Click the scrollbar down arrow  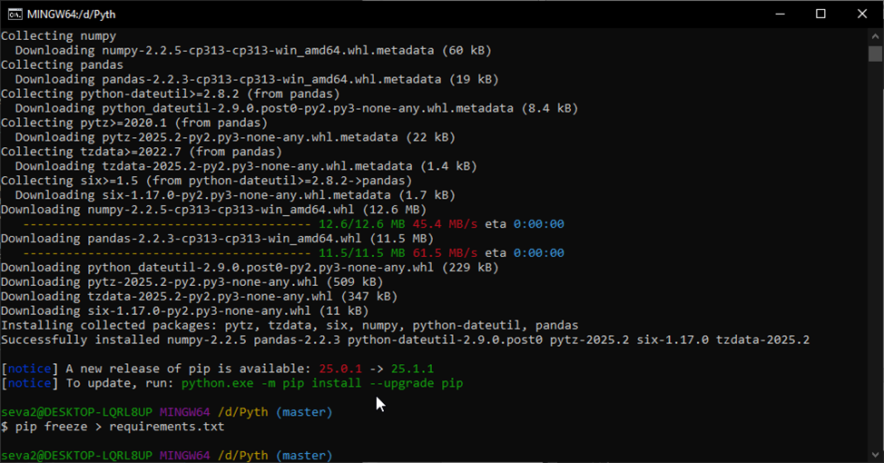[x=876, y=455]
